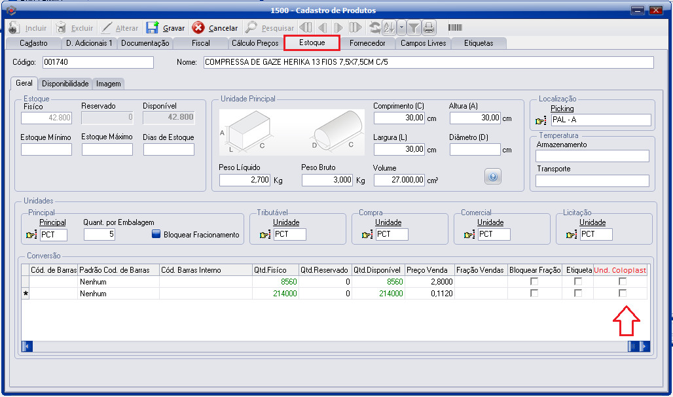This screenshot has height=397, width=673.
Task: Click the Imagem sub-tab
Action: (x=108, y=84)
